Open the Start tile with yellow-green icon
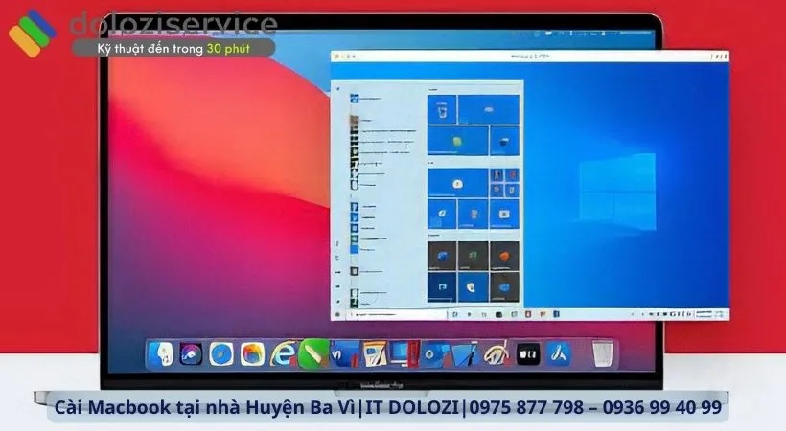This screenshot has width=786, height=431. point(457,141)
